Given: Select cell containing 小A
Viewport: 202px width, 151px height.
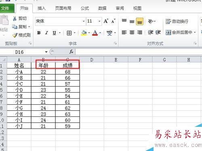Looking at the screenshot, I should (19, 72).
